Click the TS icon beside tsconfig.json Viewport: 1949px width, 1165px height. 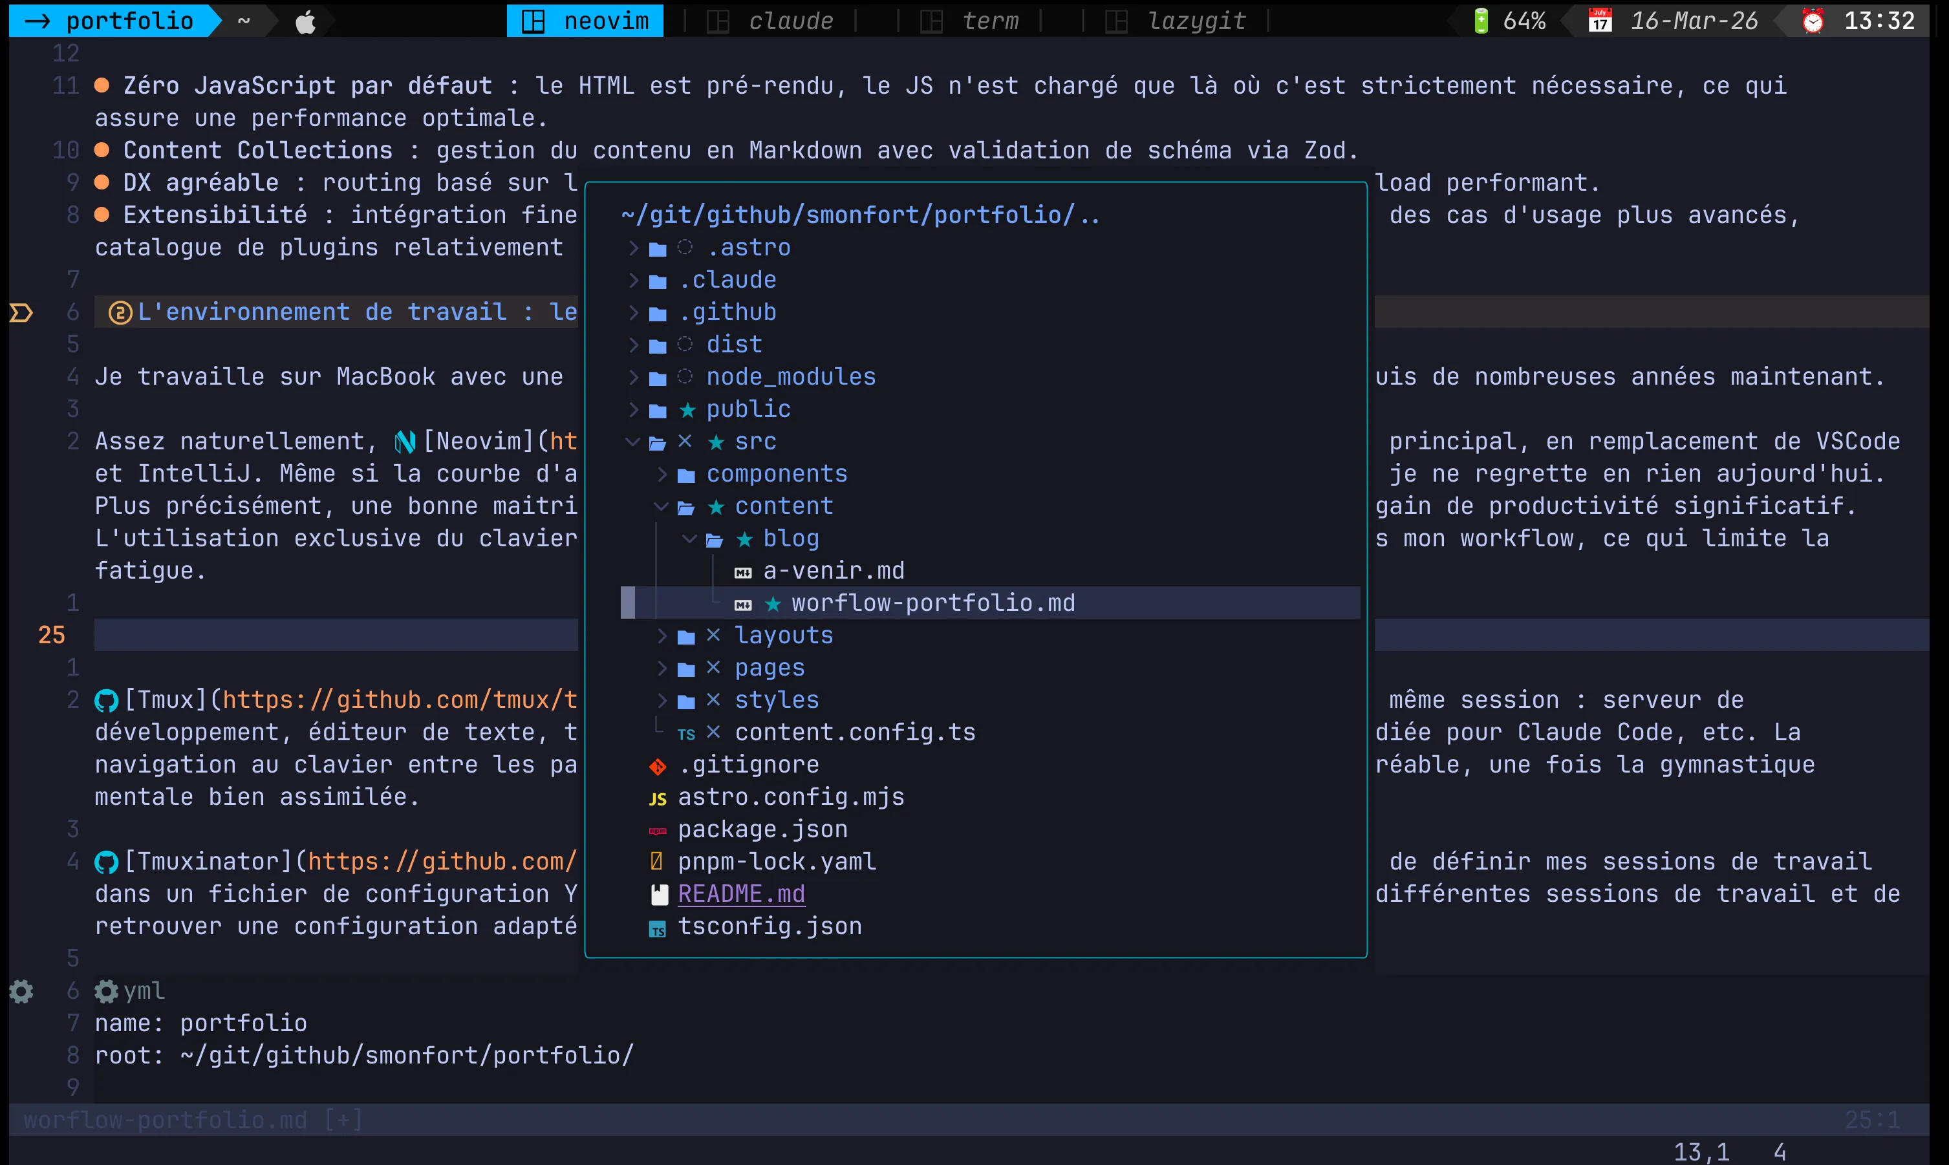coord(658,928)
